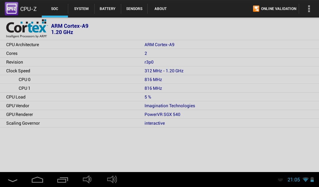Screen dimensions: 319x187
Task: Select the Revision row label
Action: [14, 62]
